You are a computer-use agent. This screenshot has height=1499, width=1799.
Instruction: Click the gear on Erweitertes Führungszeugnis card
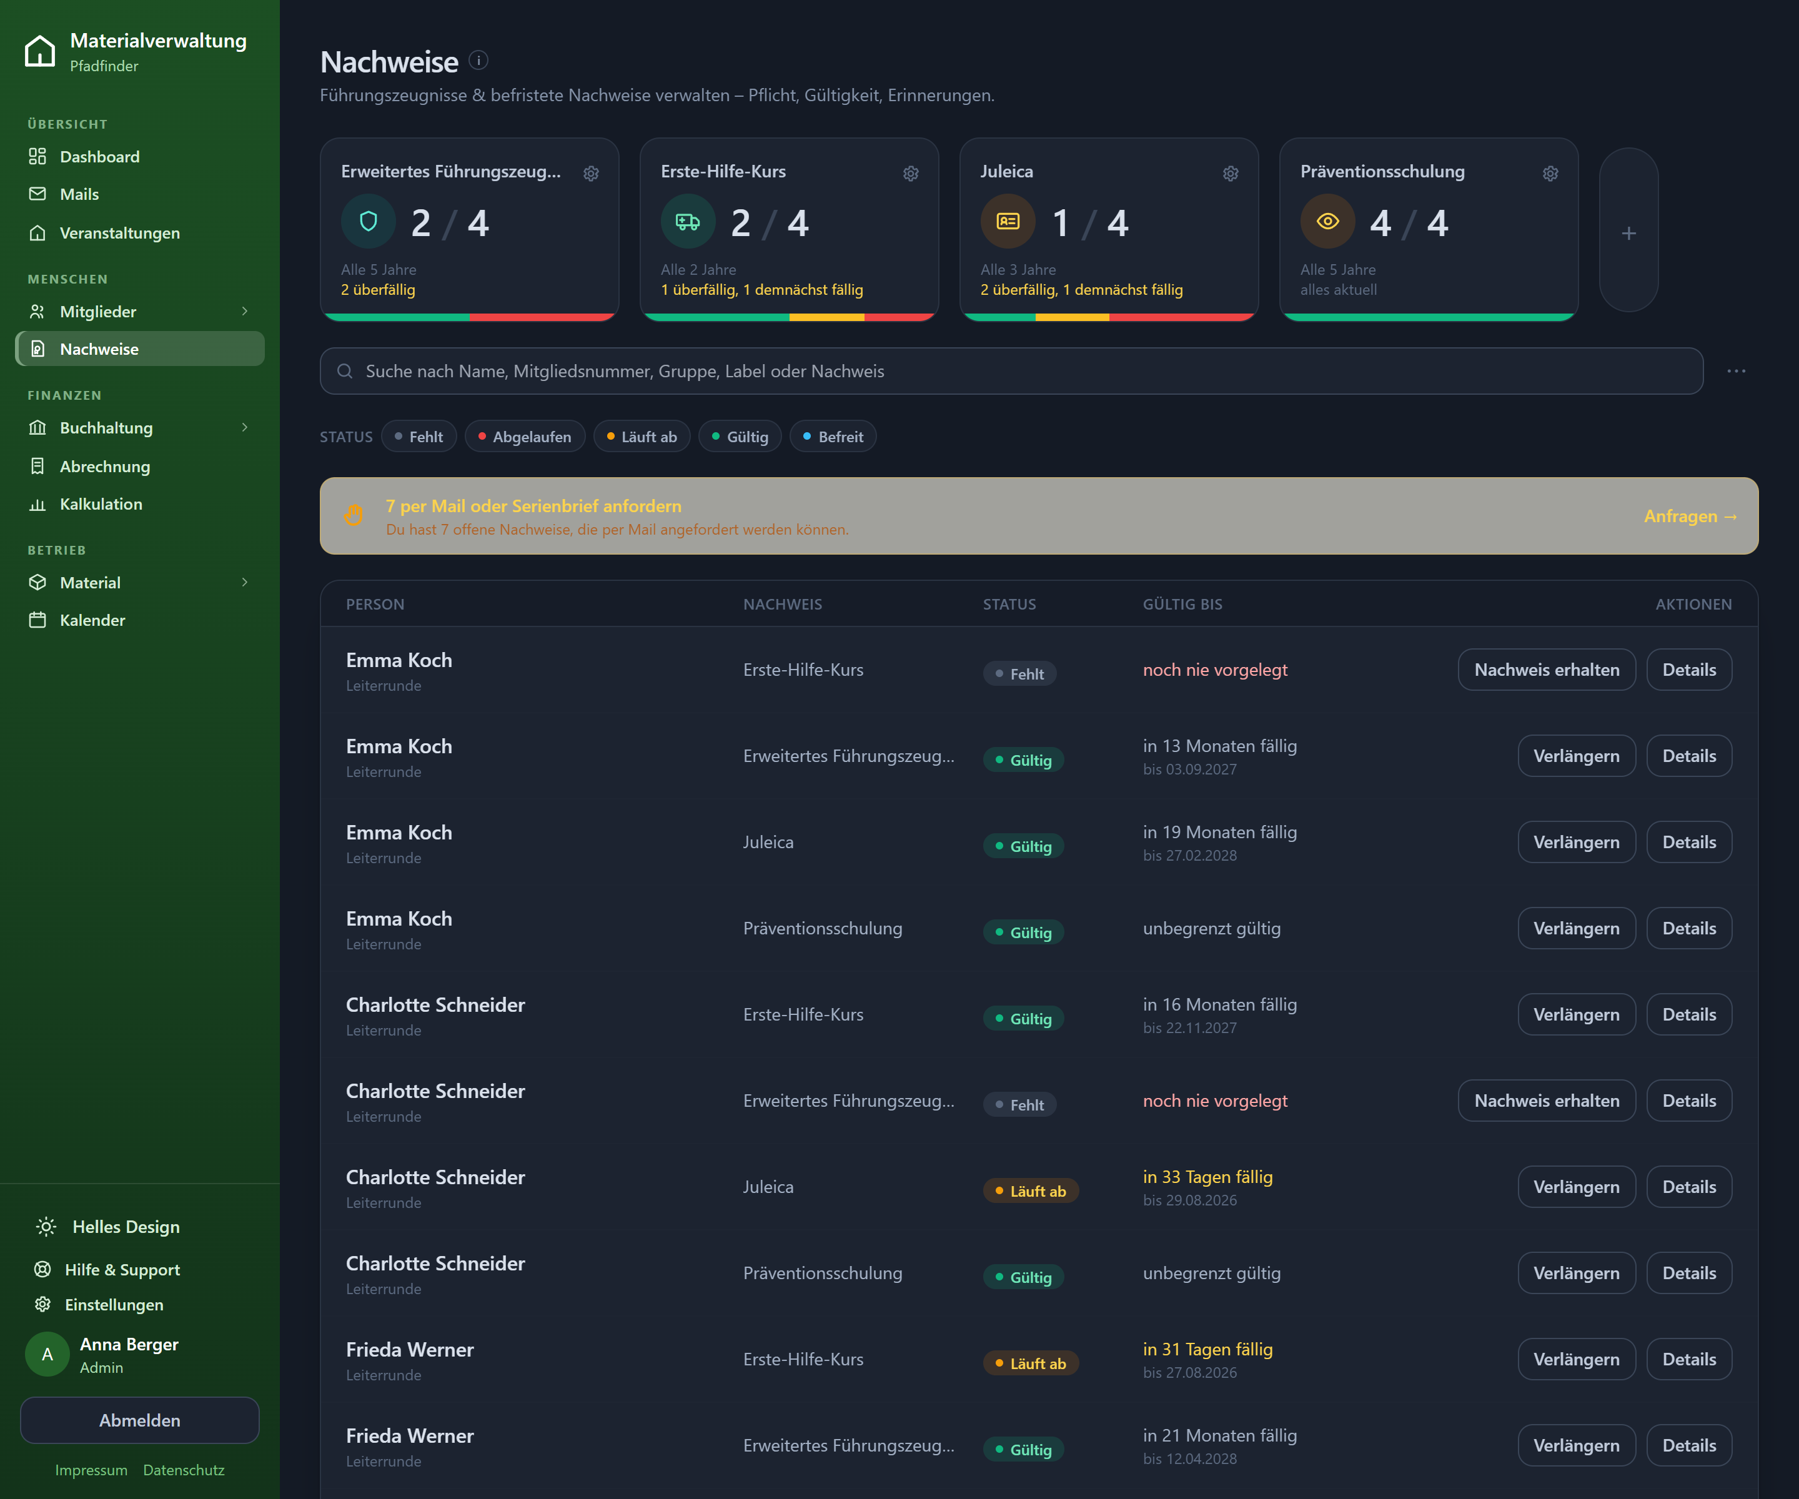coord(591,173)
